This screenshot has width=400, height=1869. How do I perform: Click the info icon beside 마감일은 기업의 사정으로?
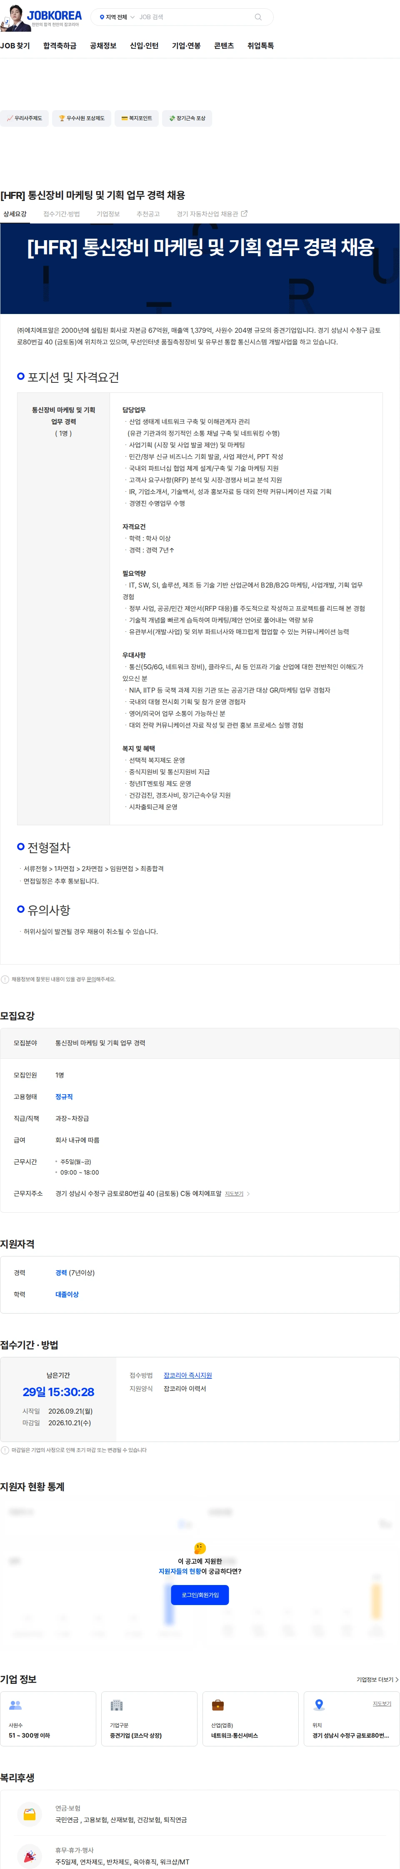click(5, 1450)
